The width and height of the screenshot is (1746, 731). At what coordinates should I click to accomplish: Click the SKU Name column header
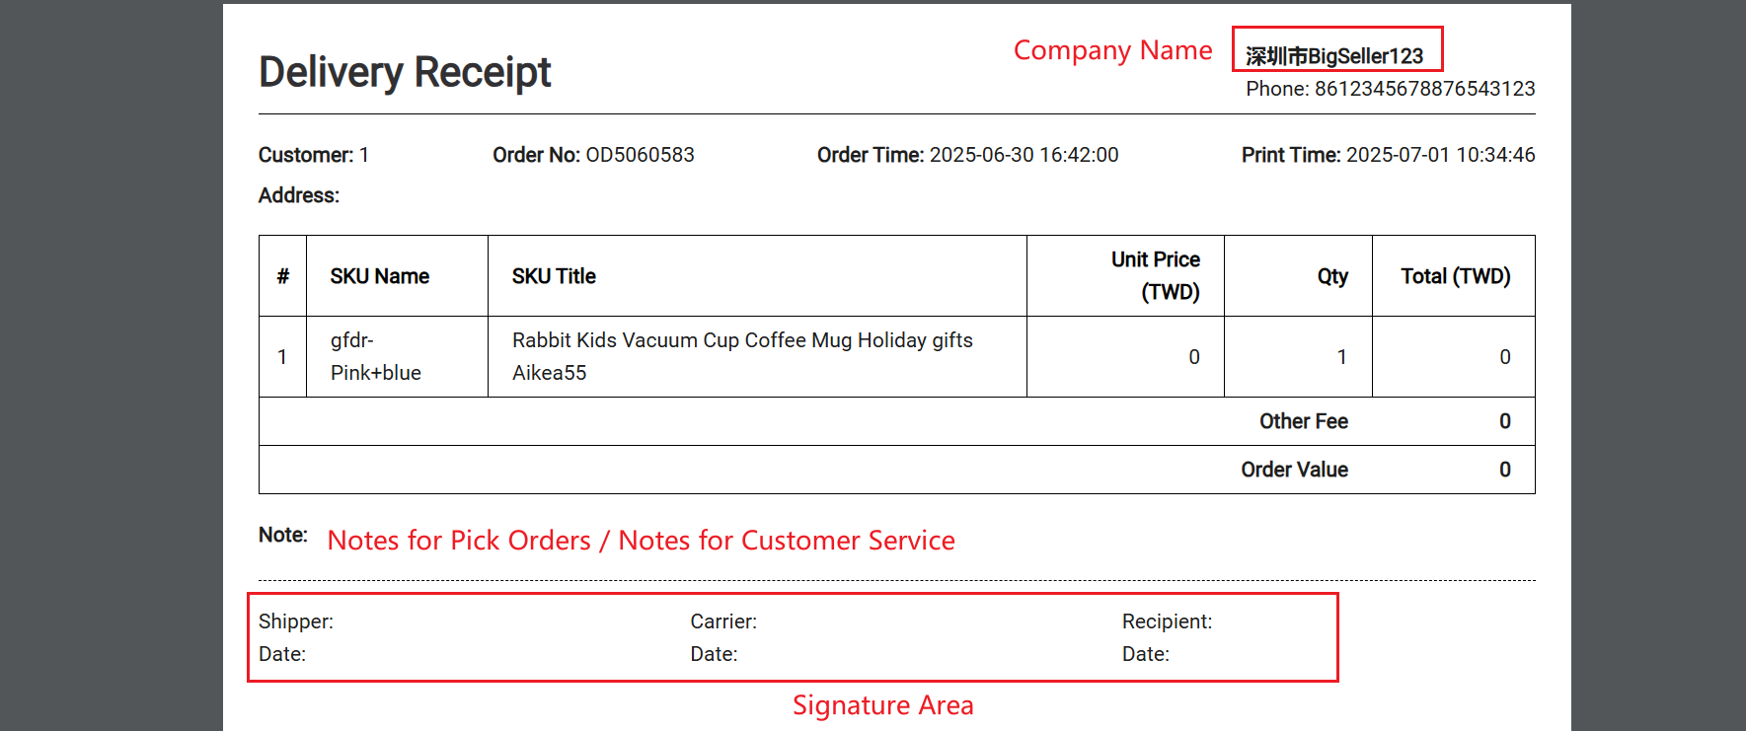point(380,276)
